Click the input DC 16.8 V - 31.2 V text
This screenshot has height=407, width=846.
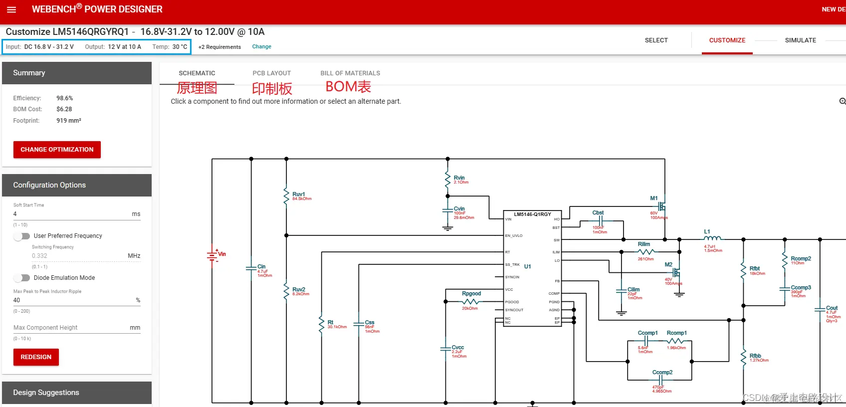point(49,47)
